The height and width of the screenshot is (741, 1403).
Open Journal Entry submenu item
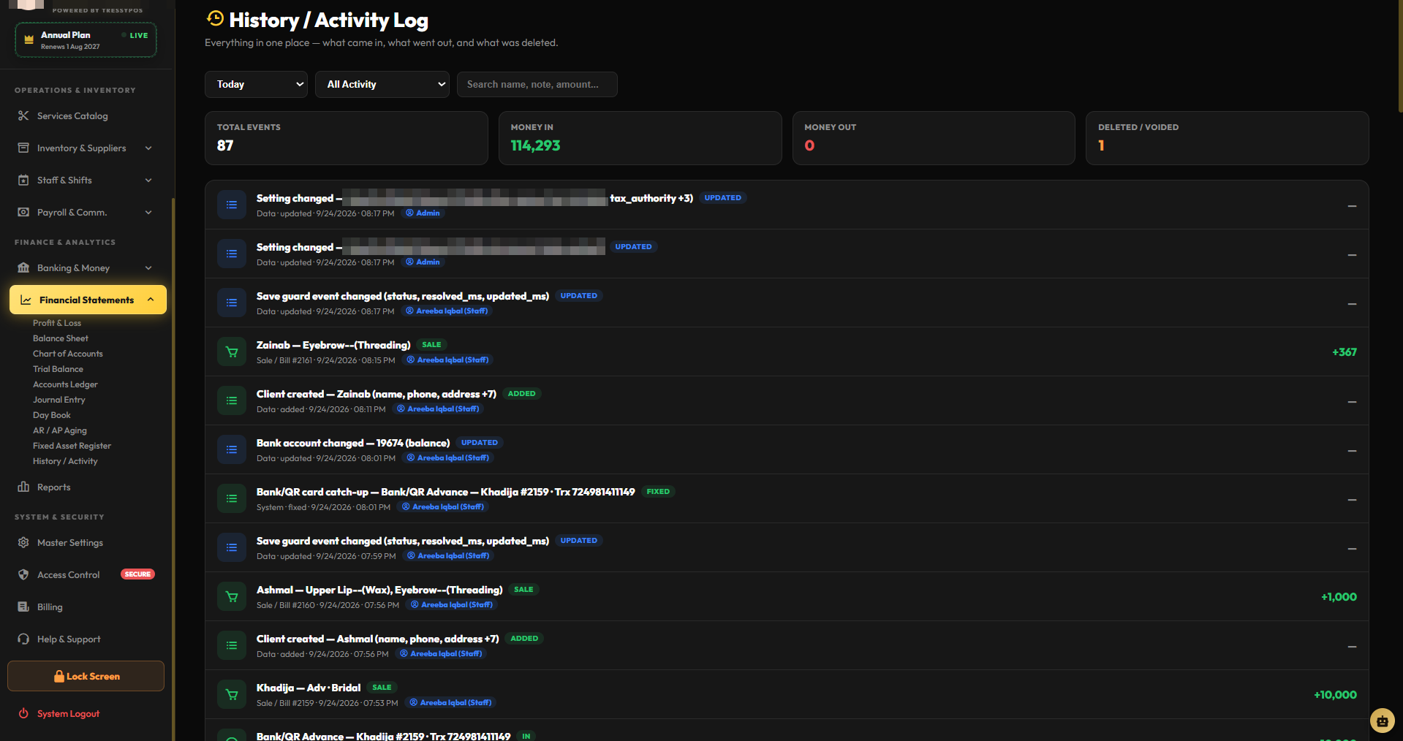pyautogui.click(x=59, y=400)
